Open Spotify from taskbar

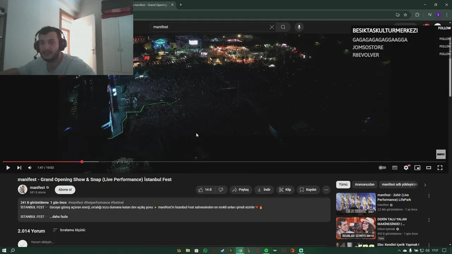[x=266, y=250]
